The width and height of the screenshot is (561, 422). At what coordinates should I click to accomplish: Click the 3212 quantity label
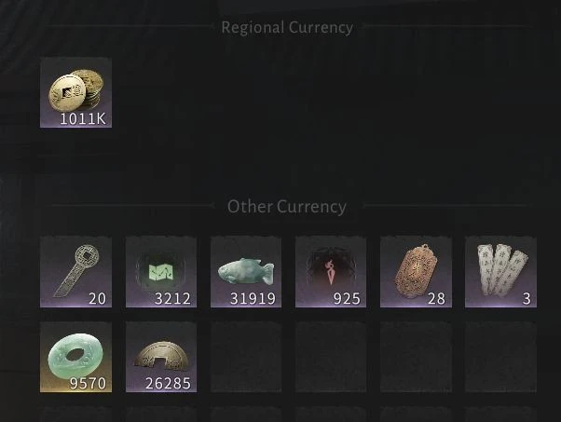tap(172, 299)
